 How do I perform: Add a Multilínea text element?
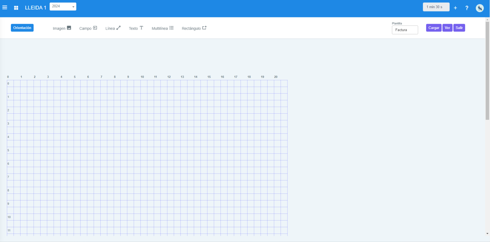coord(162,28)
